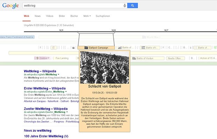Click the weltkrieg search input field

click(73, 6)
